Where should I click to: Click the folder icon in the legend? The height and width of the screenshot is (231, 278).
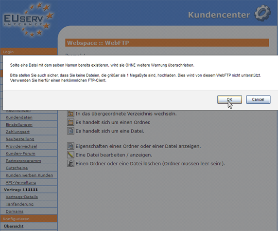[x=70, y=122]
